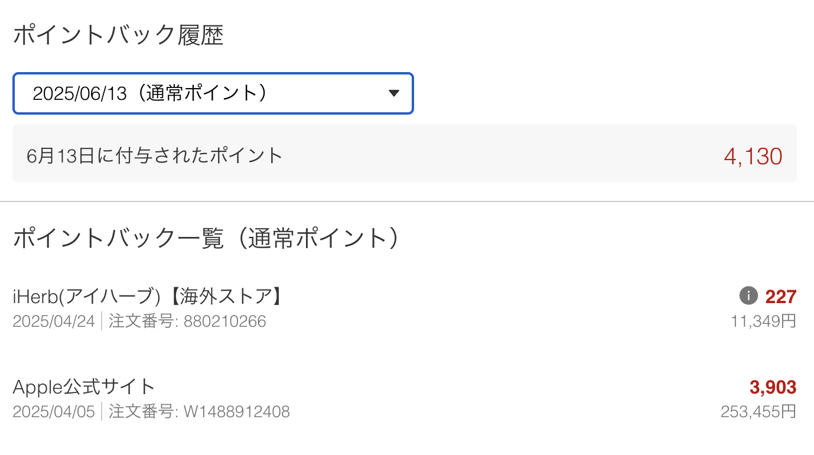Click the red 227 points value
The width and height of the screenshot is (814, 455).
781,296
